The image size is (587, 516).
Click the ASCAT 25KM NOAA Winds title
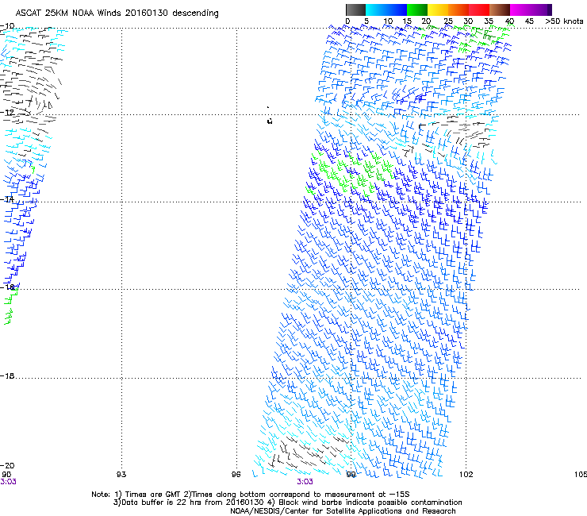(117, 13)
